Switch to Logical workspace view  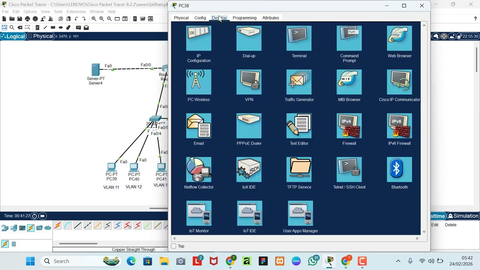pos(13,36)
